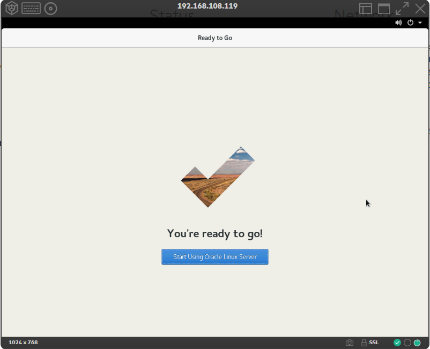Open the console hexagon logo menu
Image resolution: width=430 pixels, height=349 pixels.
coord(12,8)
